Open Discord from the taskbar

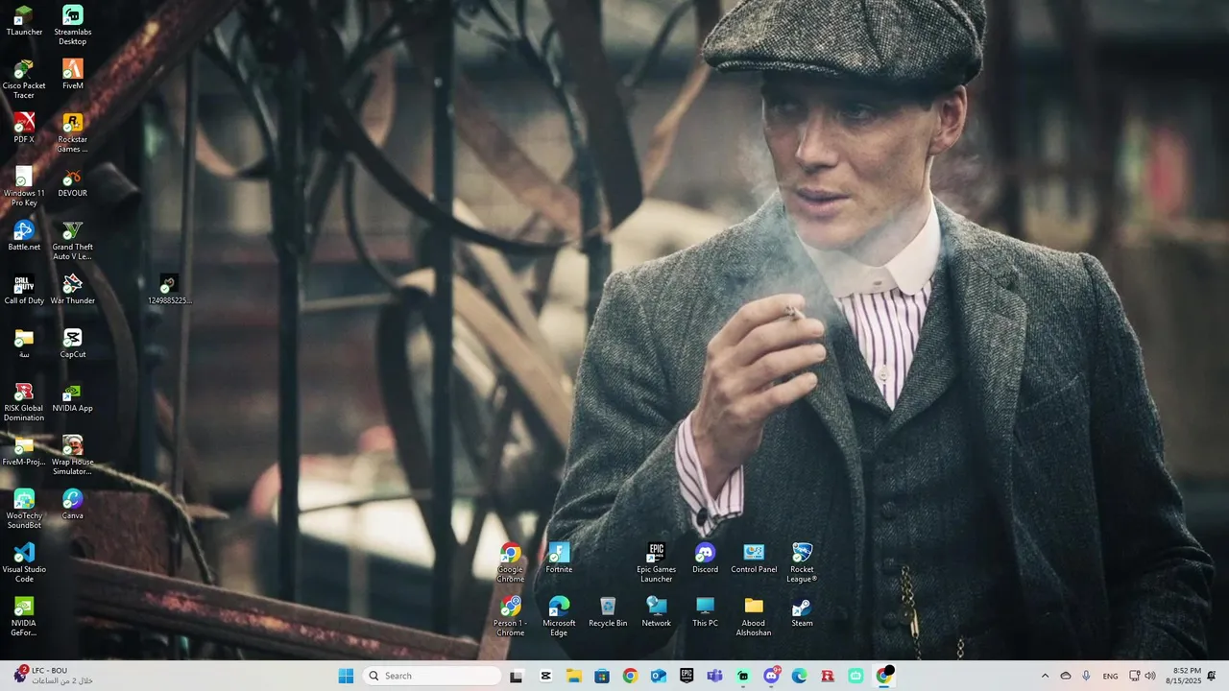[x=771, y=676]
